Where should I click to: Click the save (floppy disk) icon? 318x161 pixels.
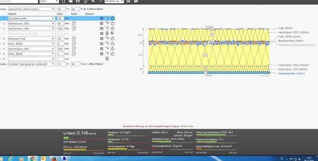click(78, 1)
